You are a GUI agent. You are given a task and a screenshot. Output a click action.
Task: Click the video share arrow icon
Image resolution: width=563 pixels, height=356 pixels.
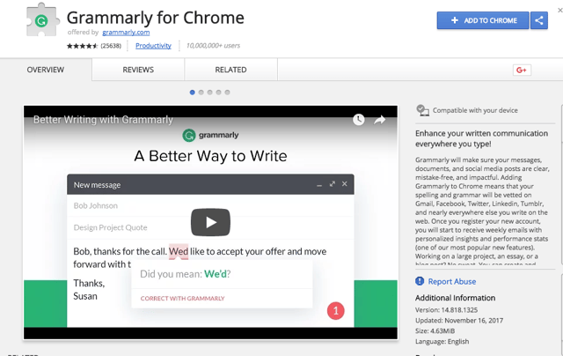click(379, 120)
